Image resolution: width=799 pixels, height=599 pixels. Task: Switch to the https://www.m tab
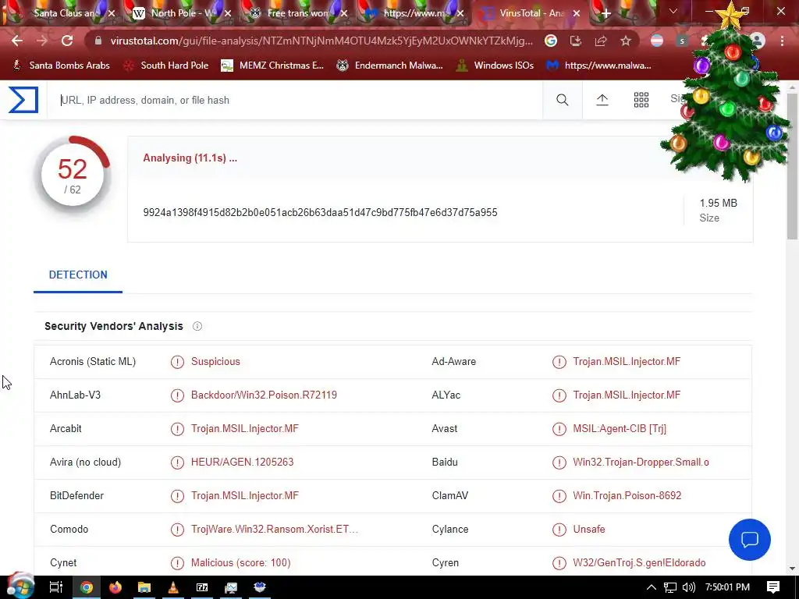pyautogui.click(x=414, y=13)
